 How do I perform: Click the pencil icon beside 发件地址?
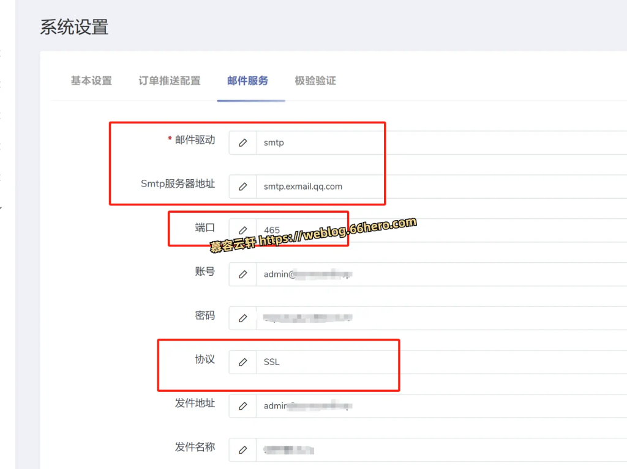(243, 405)
